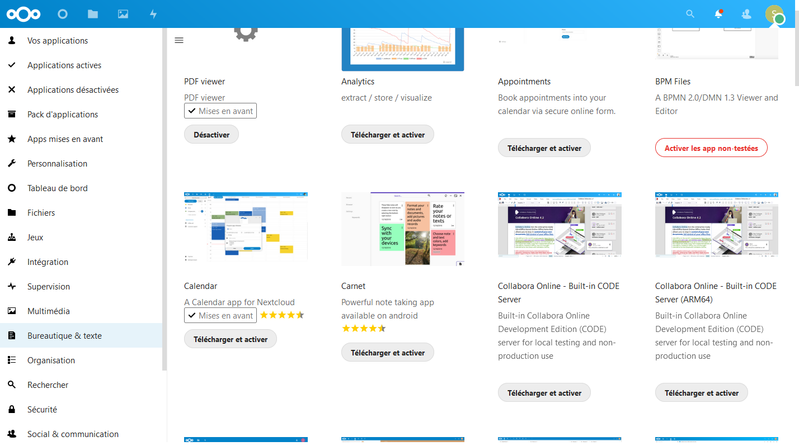
Task: Click the people icon beside Social & communication
Action: tap(12, 434)
